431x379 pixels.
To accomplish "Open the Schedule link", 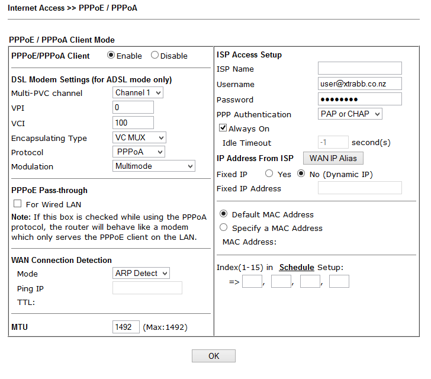I will (297, 267).
